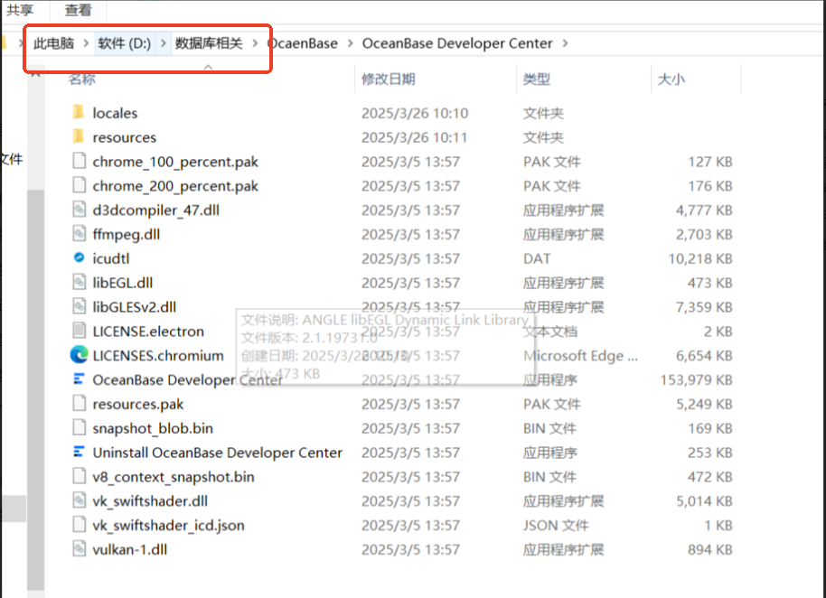Click the navigation pane scrollbar
Viewport: 826px width, 598px height.
coord(36,389)
